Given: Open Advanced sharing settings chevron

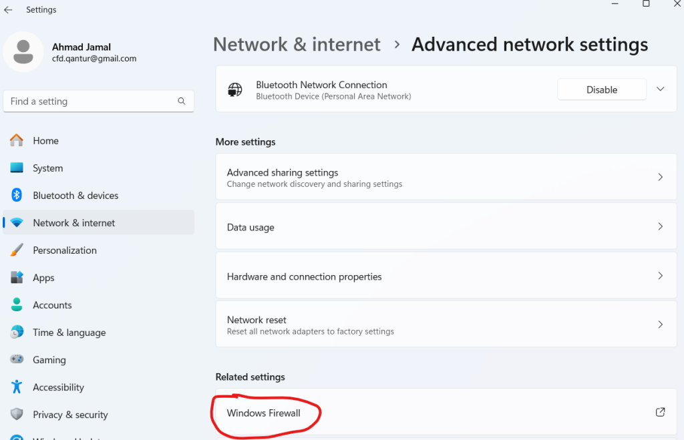Looking at the screenshot, I should (660, 177).
